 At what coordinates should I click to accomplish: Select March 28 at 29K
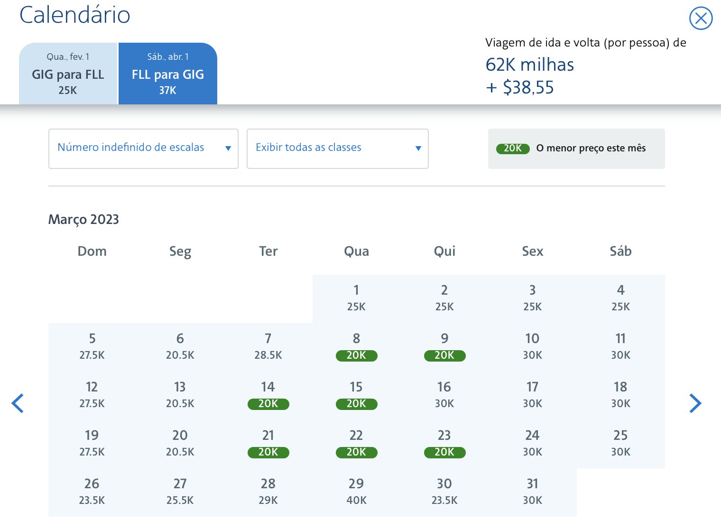coord(268,493)
